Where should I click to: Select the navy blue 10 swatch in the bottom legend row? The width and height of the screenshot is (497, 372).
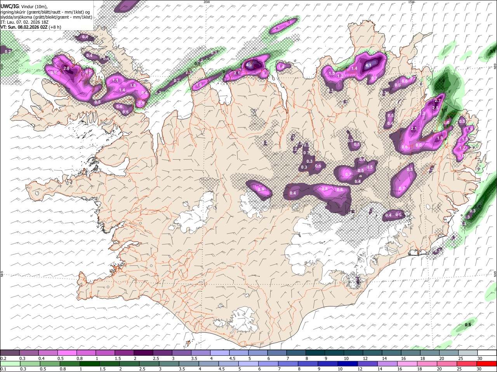[x=348, y=363]
